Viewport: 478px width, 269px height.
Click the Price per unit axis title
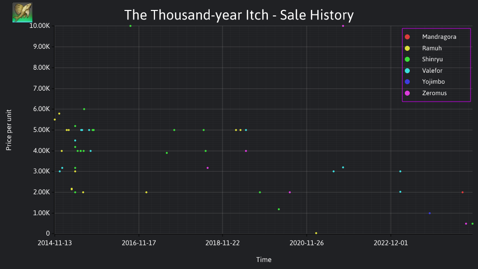pos(8,130)
